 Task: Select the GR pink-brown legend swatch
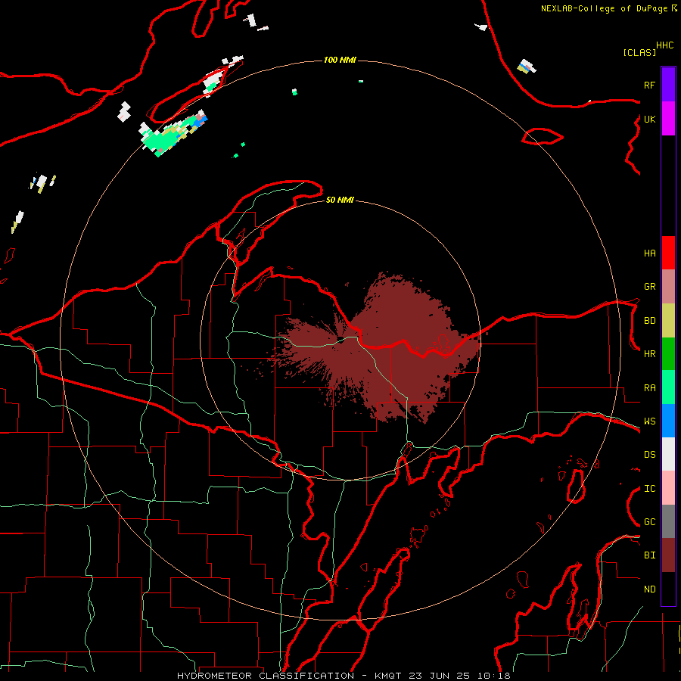(x=668, y=287)
